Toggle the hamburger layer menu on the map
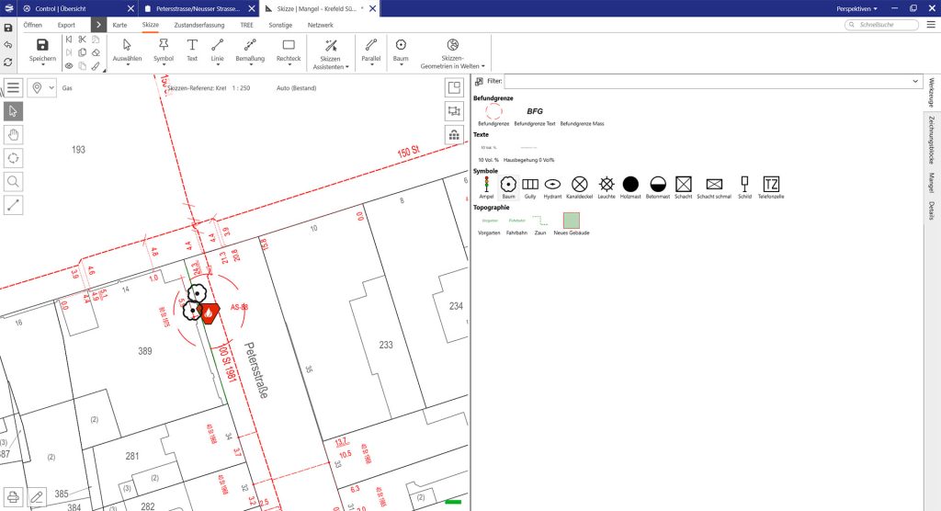The image size is (941, 511). pos(14,87)
